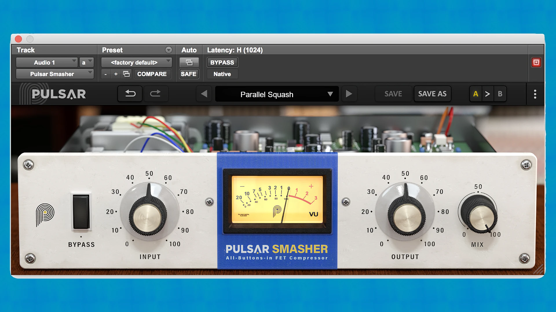Open the Pulsar Smasher plugin selector
This screenshot has height=312, width=556.
pyautogui.click(x=55, y=74)
